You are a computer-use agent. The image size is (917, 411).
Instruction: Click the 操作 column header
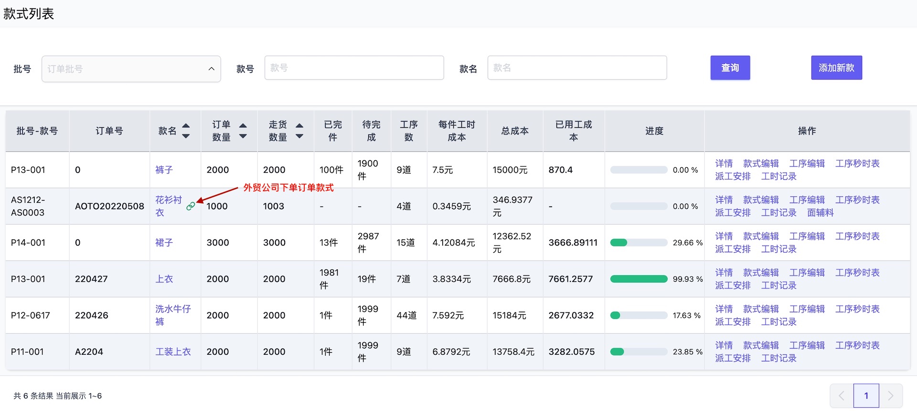[807, 131]
